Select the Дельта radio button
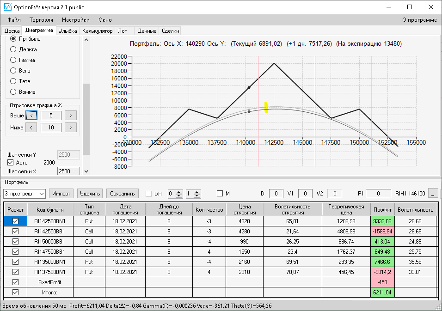The height and width of the screenshot is (311, 442). click(x=13, y=49)
